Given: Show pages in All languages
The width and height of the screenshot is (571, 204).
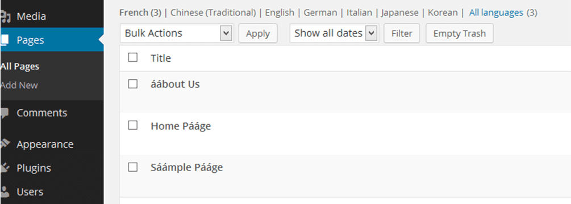Looking at the screenshot, I should click(496, 13).
